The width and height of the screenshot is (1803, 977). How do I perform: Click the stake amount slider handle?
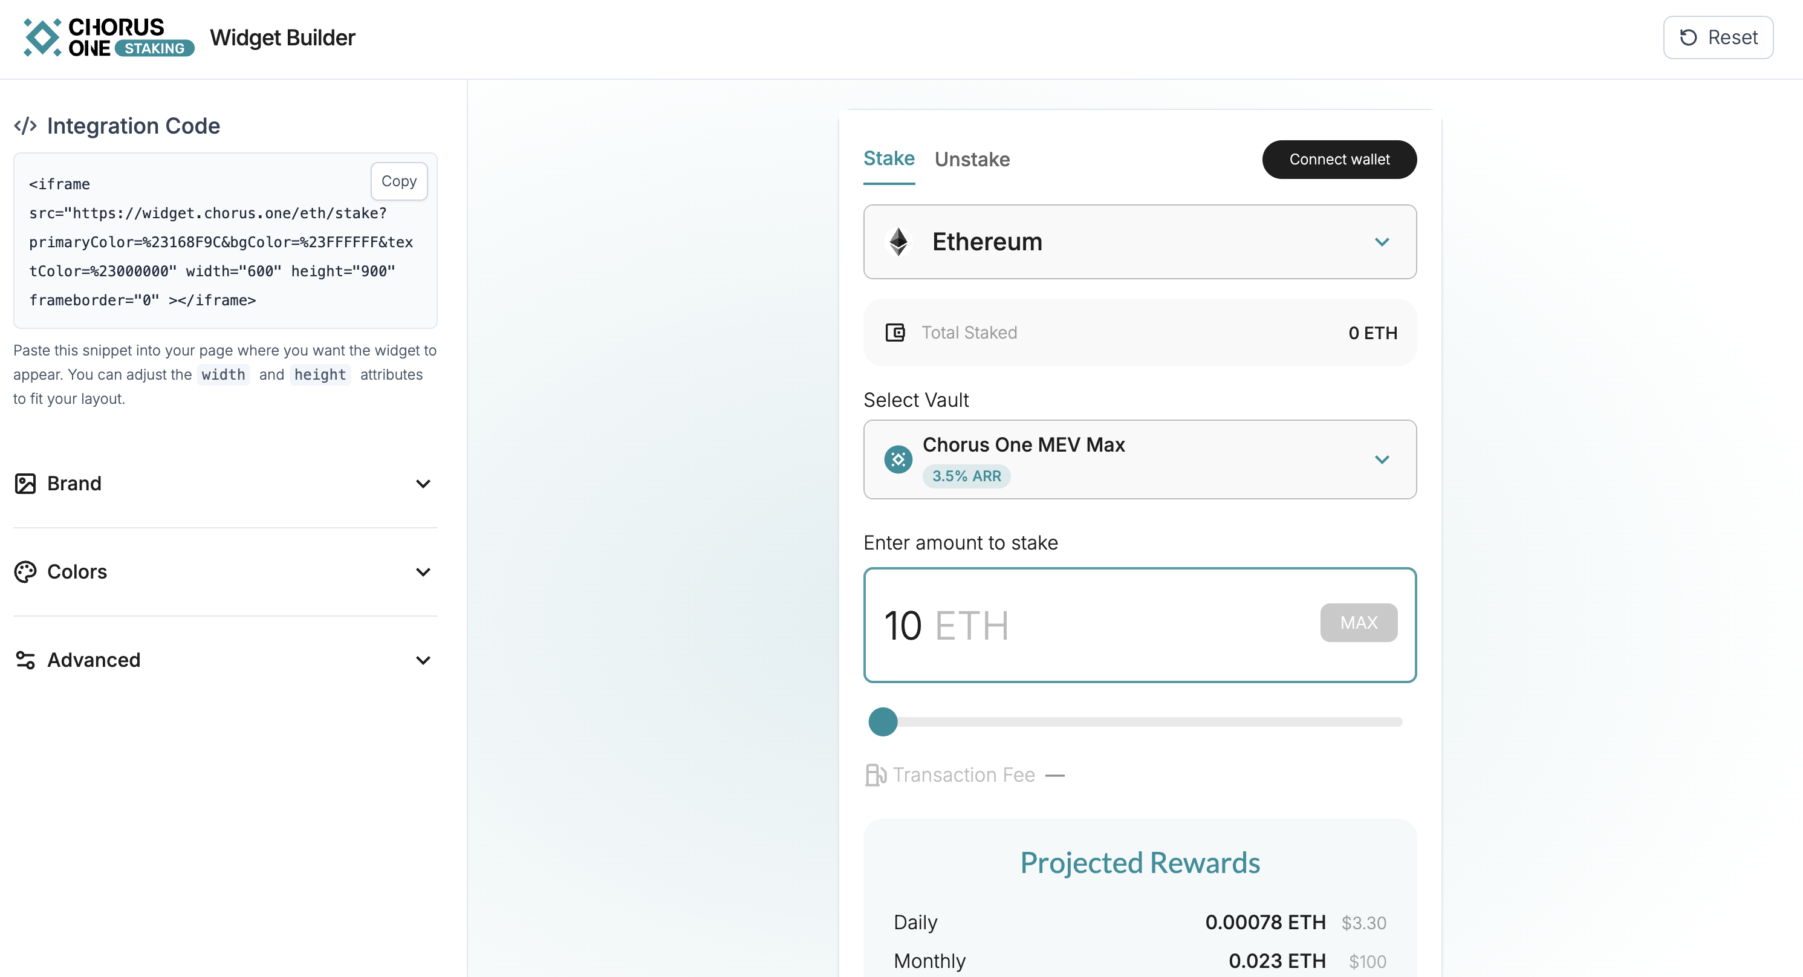[x=883, y=721]
